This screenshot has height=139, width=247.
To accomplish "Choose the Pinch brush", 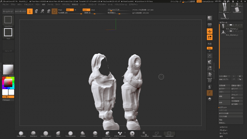I will pos(95,134).
